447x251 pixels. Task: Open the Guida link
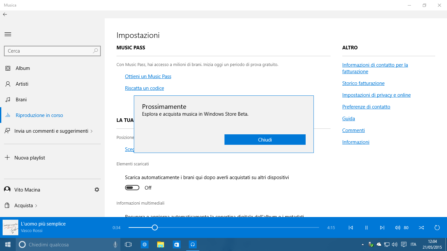point(349,119)
